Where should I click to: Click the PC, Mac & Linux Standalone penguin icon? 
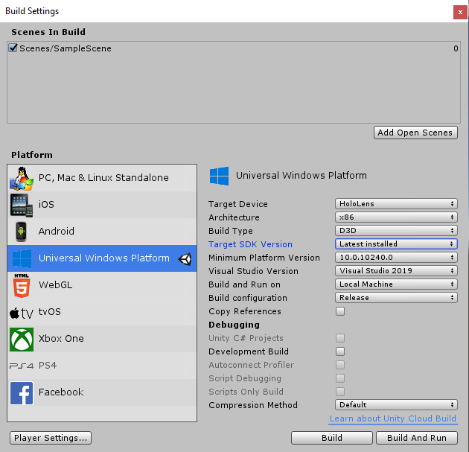point(22,178)
